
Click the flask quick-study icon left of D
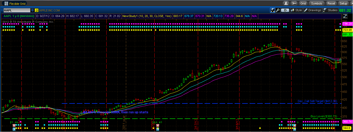click(x=273, y=10)
